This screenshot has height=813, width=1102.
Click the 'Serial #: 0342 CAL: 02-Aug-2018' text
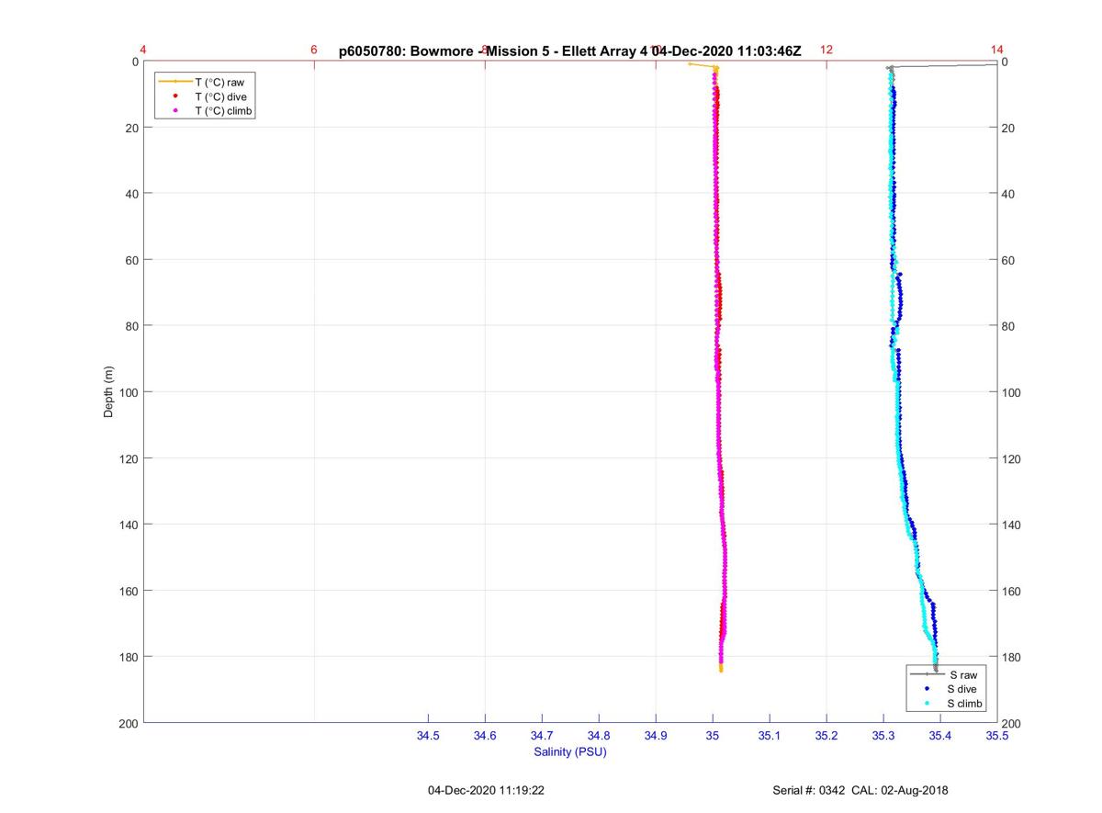pyautogui.click(x=861, y=790)
